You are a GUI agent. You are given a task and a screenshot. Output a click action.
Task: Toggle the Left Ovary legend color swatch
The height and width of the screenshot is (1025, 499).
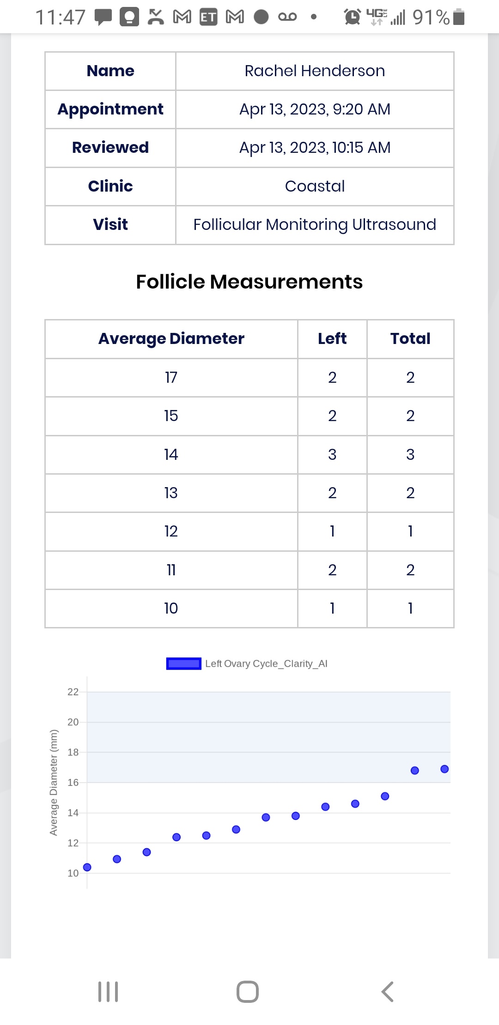[x=183, y=663]
